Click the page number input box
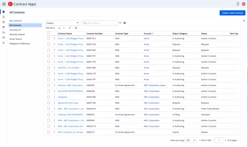This screenshot has height=147, width=248. [x=219, y=140]
